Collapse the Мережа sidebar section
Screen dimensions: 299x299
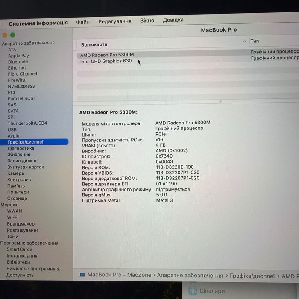(x=9, y=205)
